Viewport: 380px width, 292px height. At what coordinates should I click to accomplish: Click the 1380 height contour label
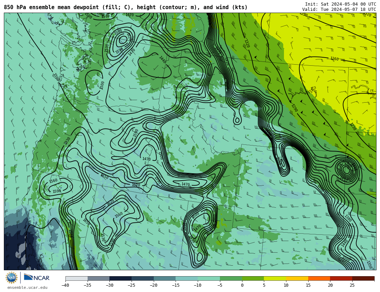(348, 218)
